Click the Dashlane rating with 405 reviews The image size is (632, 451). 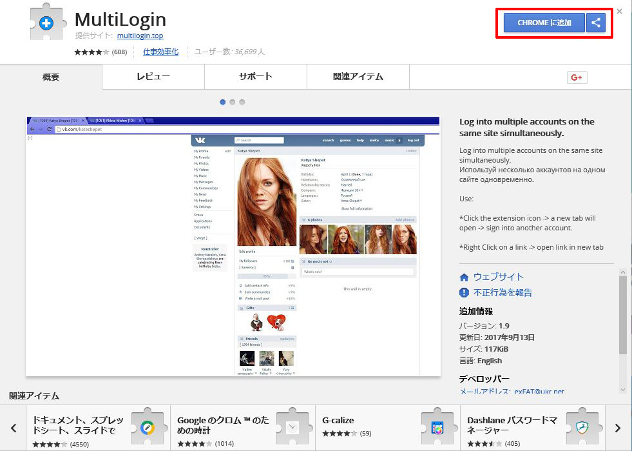493,444
